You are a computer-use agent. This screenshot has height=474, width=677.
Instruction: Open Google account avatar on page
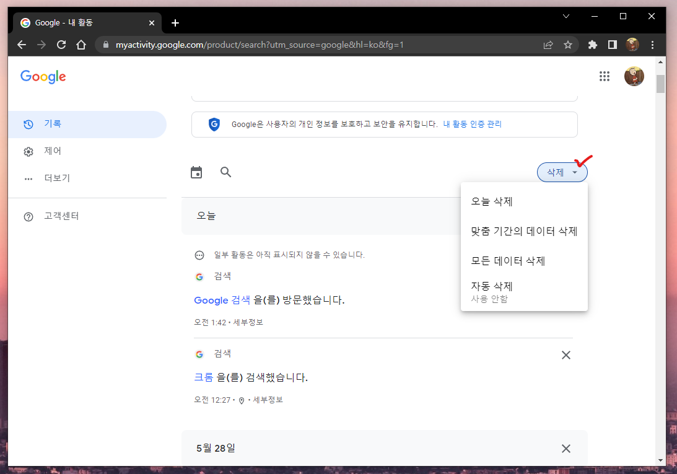(634, 76)
